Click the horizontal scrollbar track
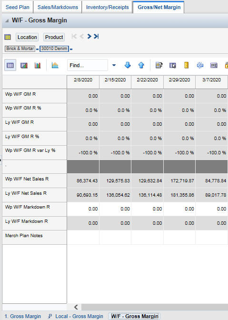The width and height of the screenshot is (228, 320). click(154, 307)
